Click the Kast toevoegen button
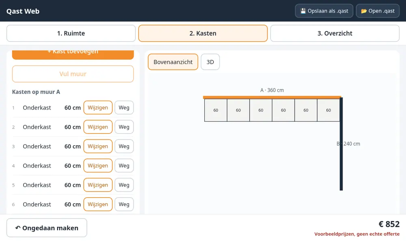Image resolution: width=406 pixels, height=241 pixels. 73,54
